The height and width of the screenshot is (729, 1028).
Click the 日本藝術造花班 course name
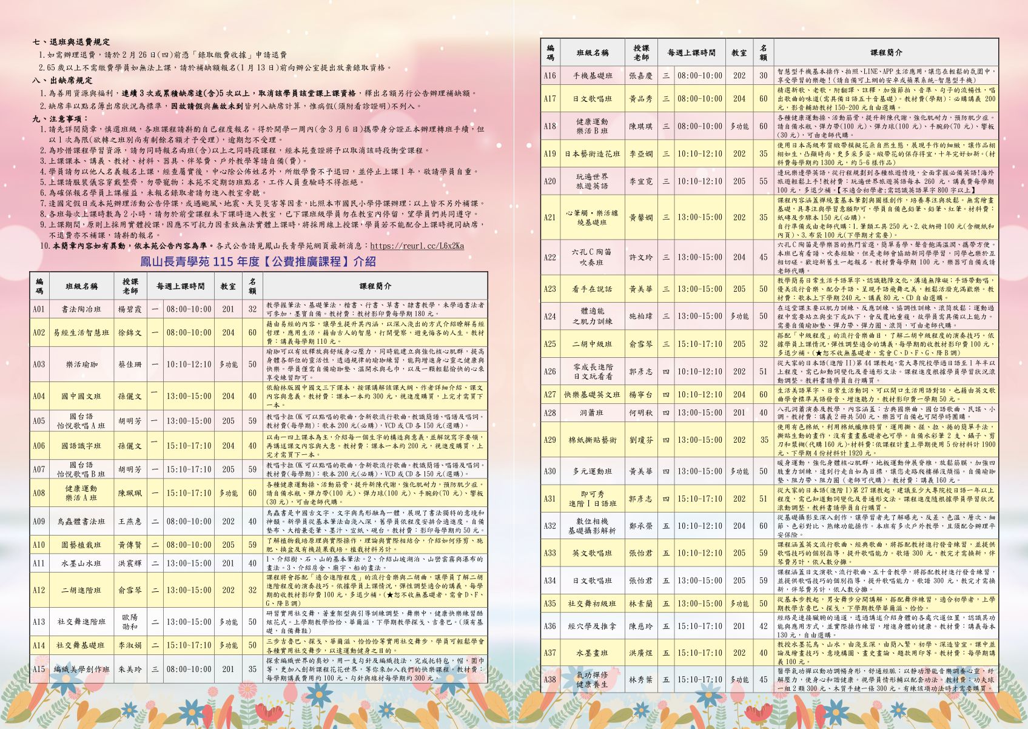pos(592,153)
